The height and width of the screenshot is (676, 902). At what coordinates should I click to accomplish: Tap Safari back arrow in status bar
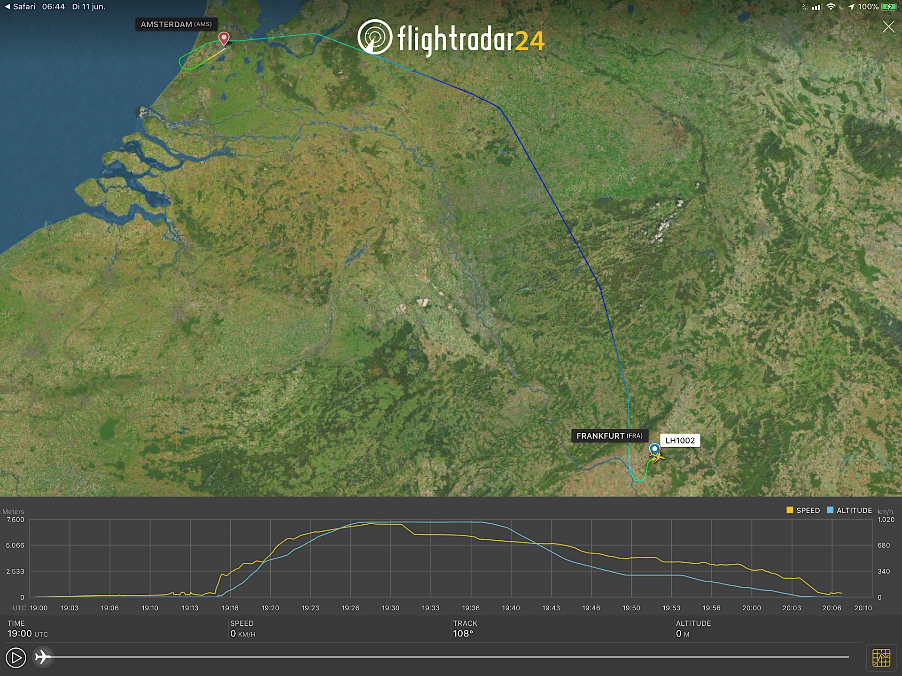tap(7, 7)
